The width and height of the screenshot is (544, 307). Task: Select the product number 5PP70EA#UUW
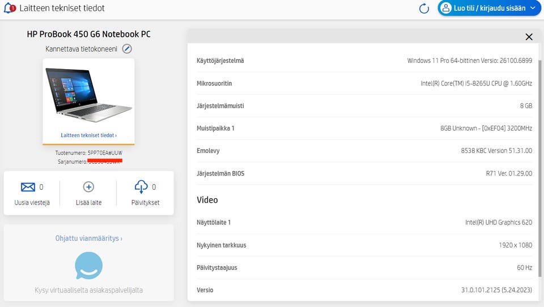[x=105, y=153]
